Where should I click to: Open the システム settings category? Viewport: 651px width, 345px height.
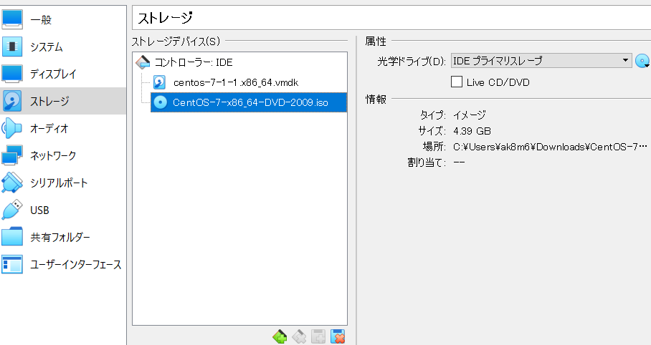coord(63,47)
